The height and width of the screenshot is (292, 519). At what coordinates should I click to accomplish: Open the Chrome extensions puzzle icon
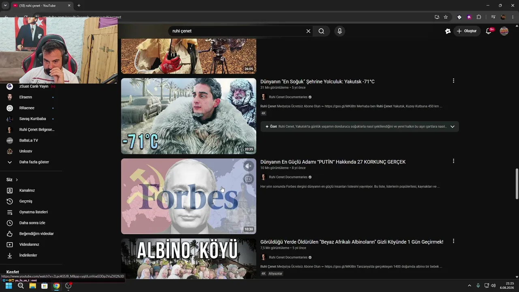(x=479, y=17)
